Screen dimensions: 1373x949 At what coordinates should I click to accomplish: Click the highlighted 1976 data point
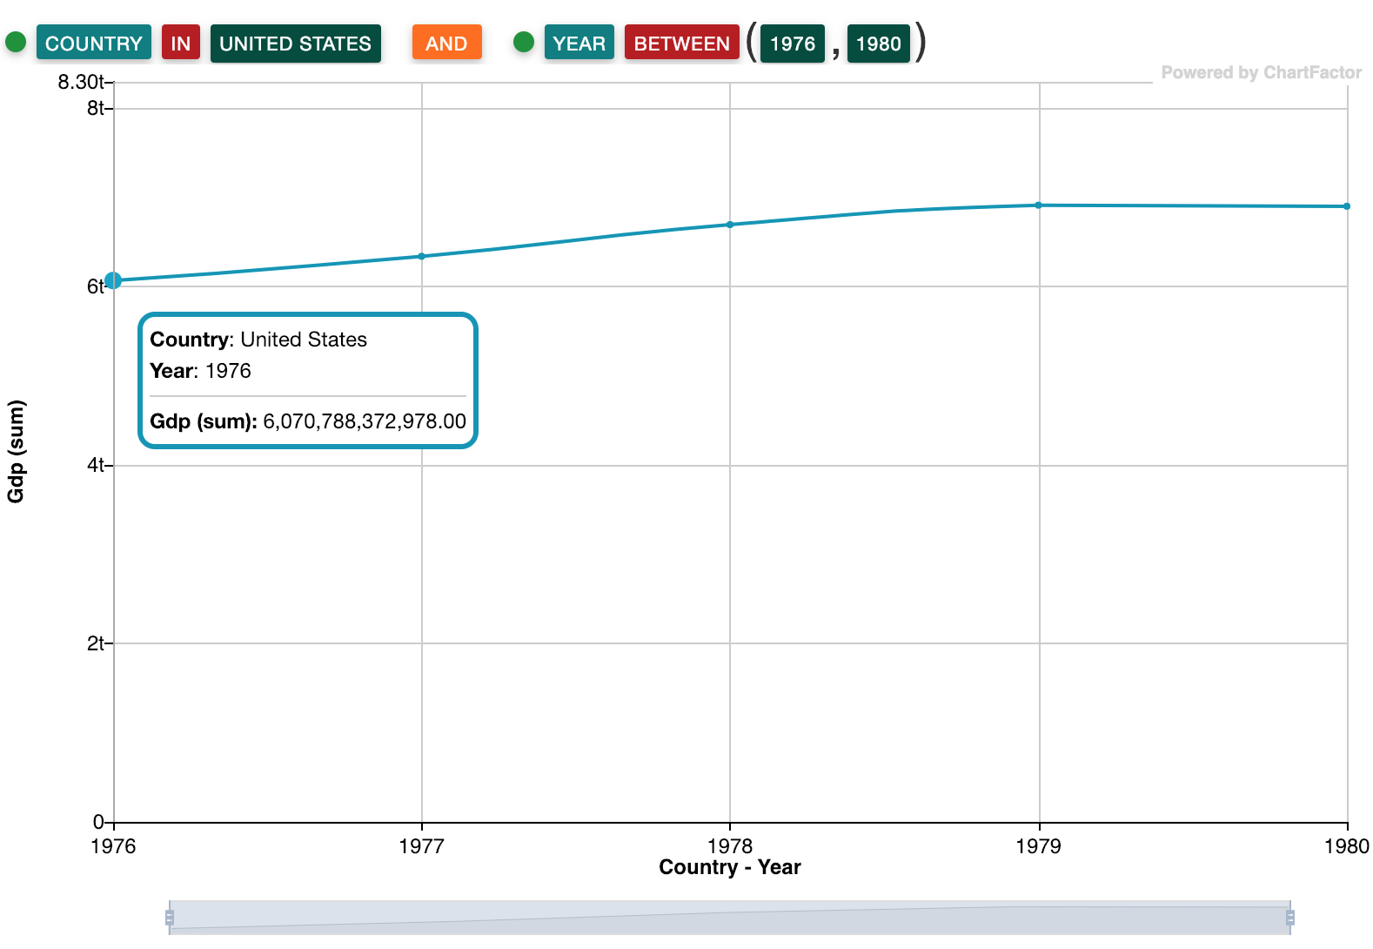click(x=113, y=280)
